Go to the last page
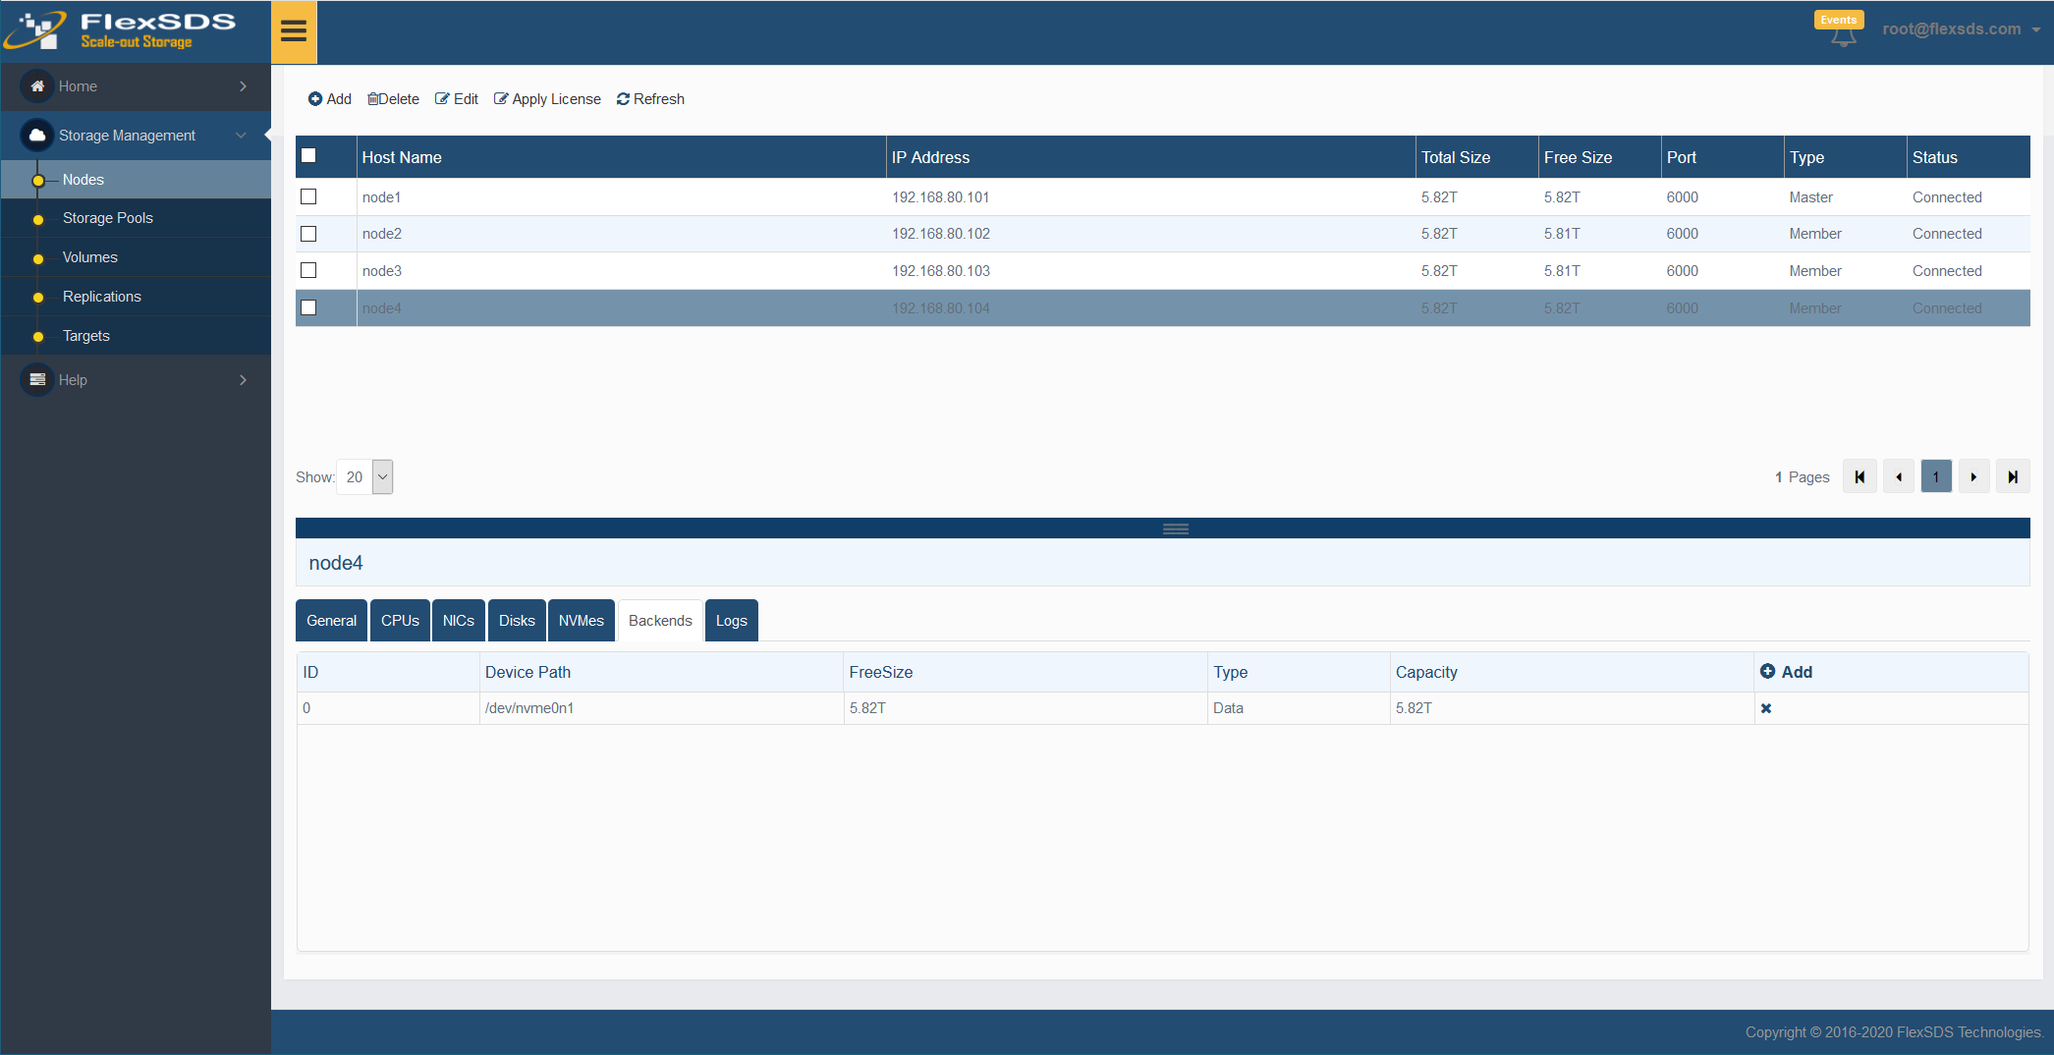The image size is (2054, 1055). tap(2013, 477)
